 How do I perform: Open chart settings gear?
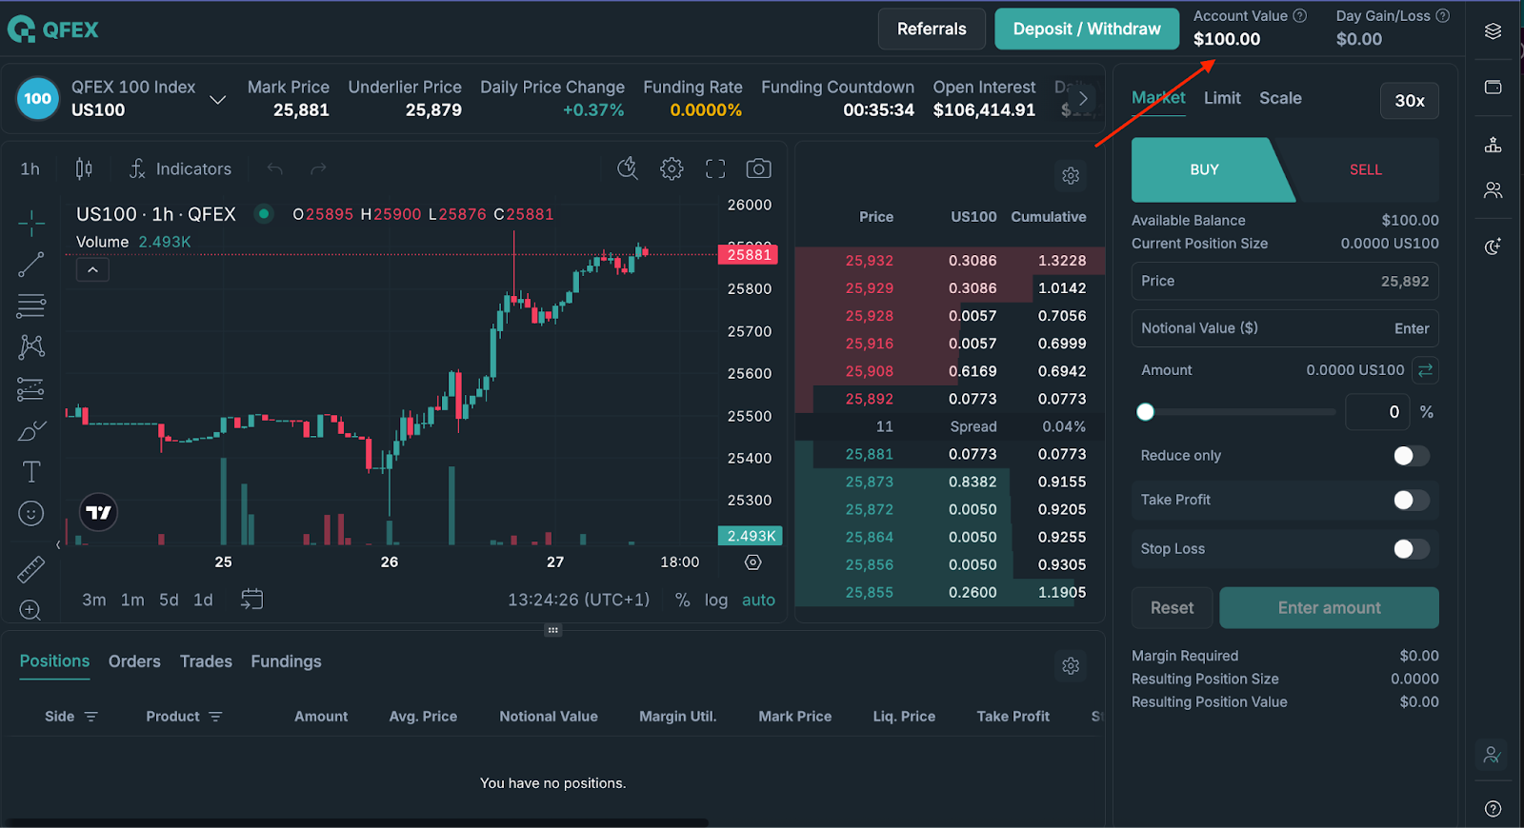pyautogui.click(x=672, y=168)
